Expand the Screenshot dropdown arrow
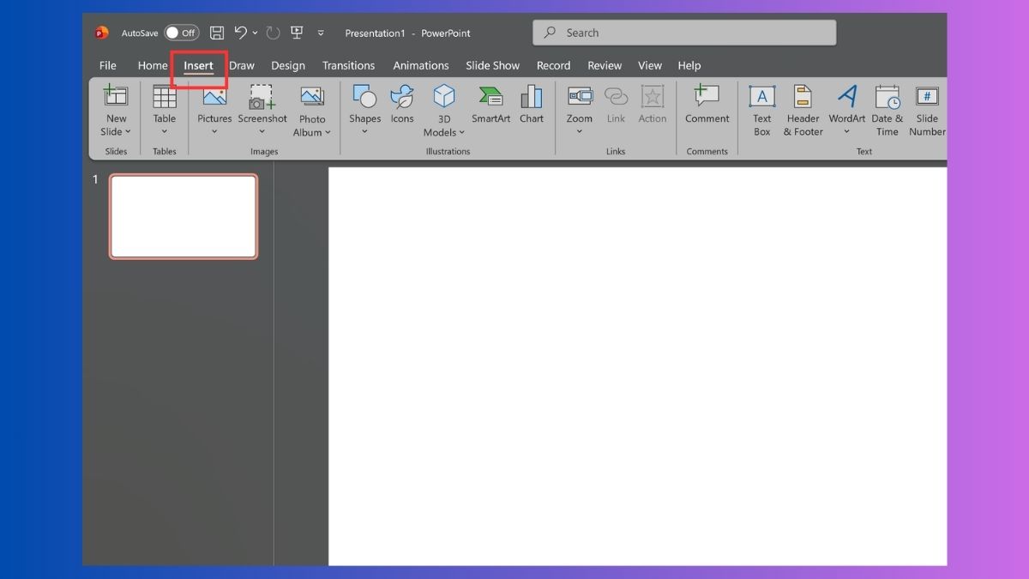 (262, 132)
